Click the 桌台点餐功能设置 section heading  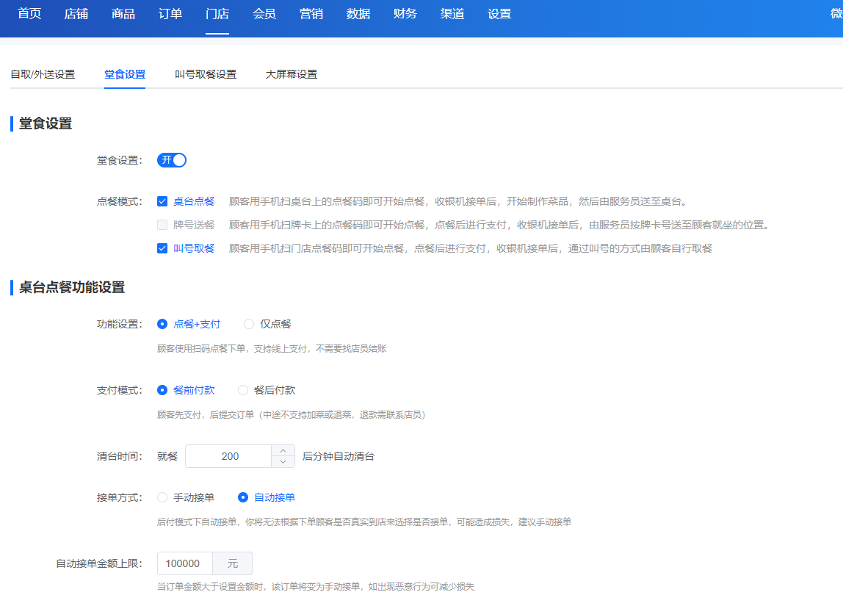click(72, 287)
